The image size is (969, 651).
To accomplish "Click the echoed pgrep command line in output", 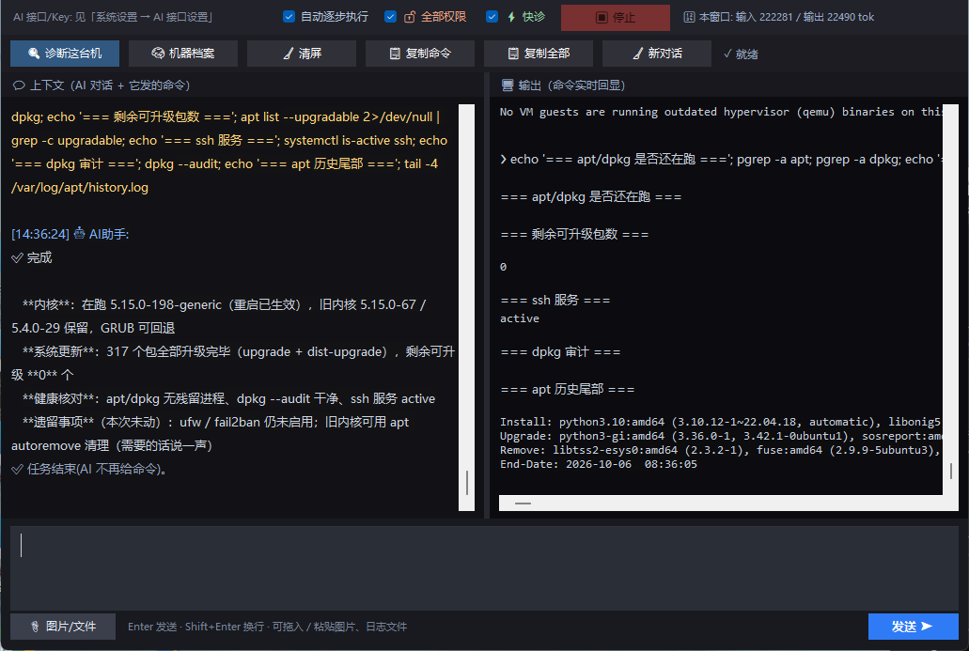I will coord(721,160).
